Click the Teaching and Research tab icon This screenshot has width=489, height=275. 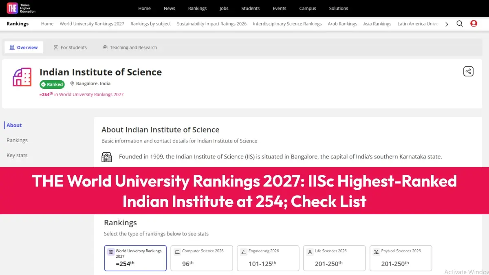[105, 47]
